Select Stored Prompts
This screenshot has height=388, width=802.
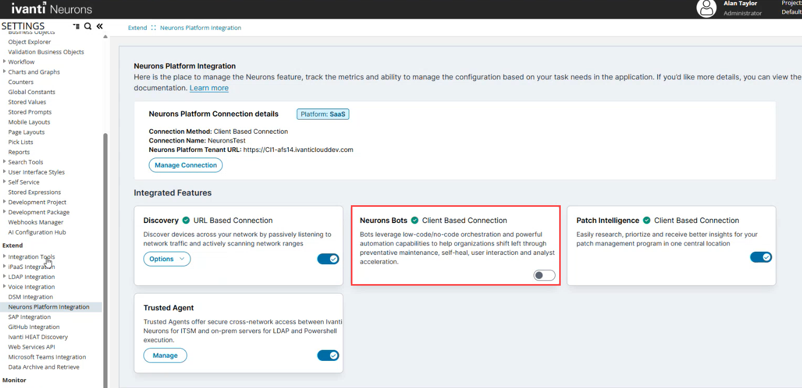pos(30,112)
